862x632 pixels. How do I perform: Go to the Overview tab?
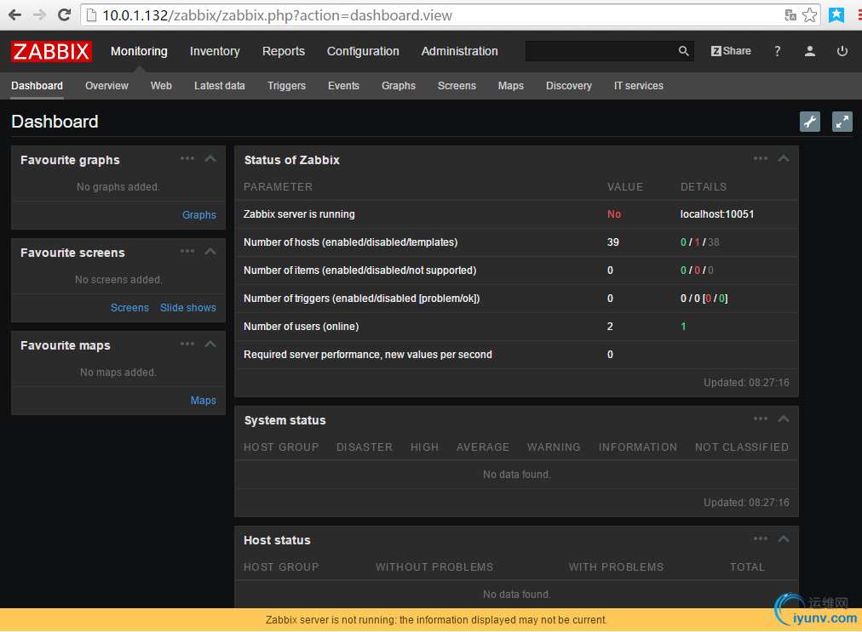point(106,86)
